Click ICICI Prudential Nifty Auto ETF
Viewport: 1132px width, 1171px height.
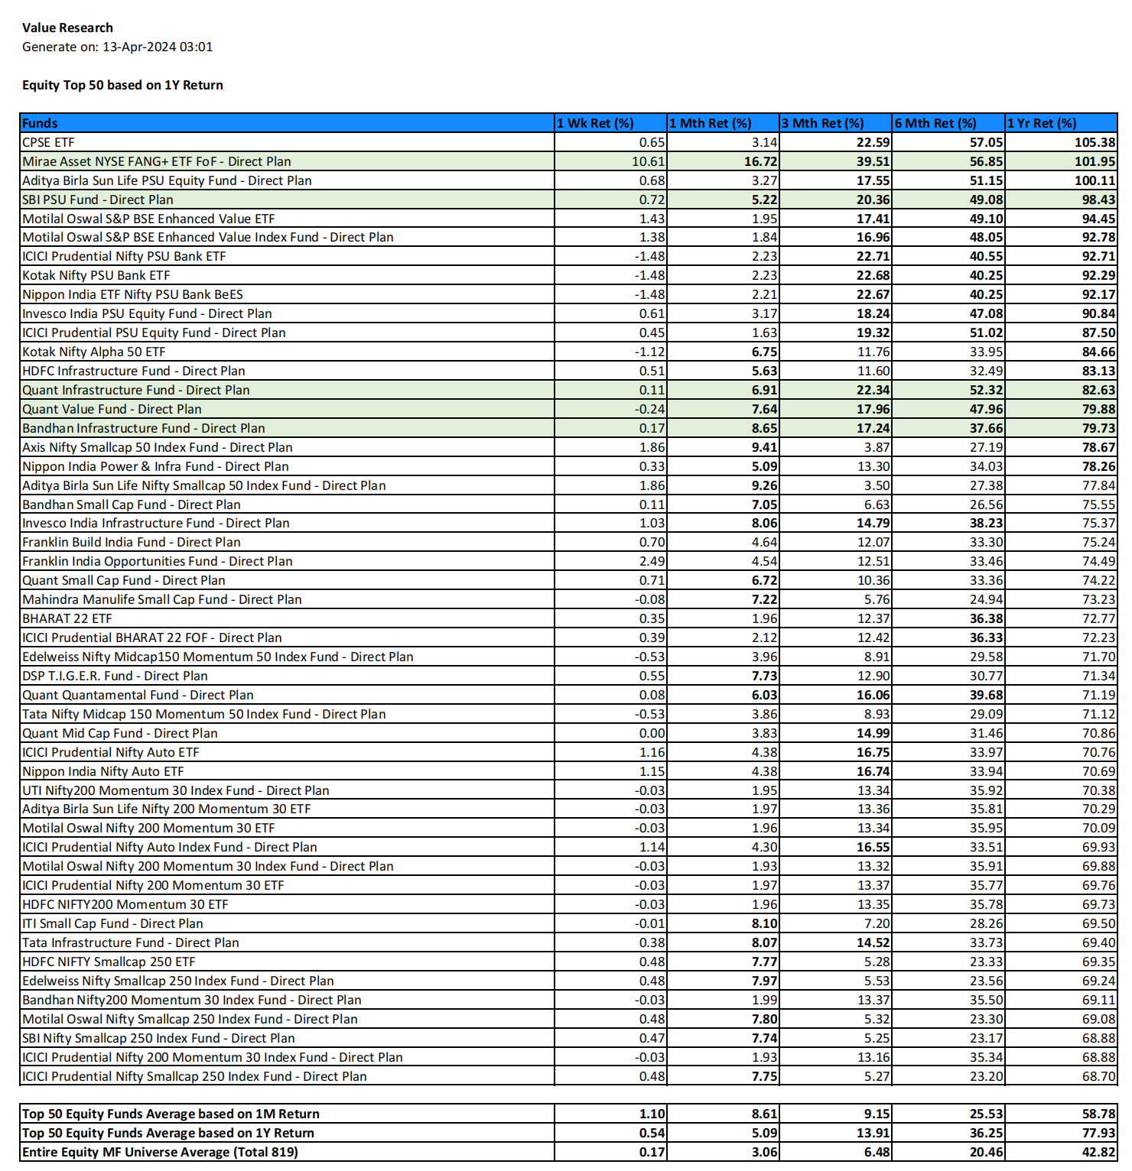(x=111, y=752)
